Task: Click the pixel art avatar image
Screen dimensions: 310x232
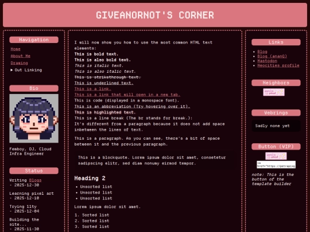Action: click(34, 119)
